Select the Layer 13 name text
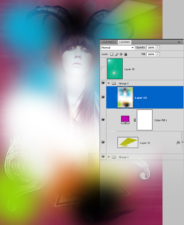Screen dimensions: 184x225 coord(145,143)
